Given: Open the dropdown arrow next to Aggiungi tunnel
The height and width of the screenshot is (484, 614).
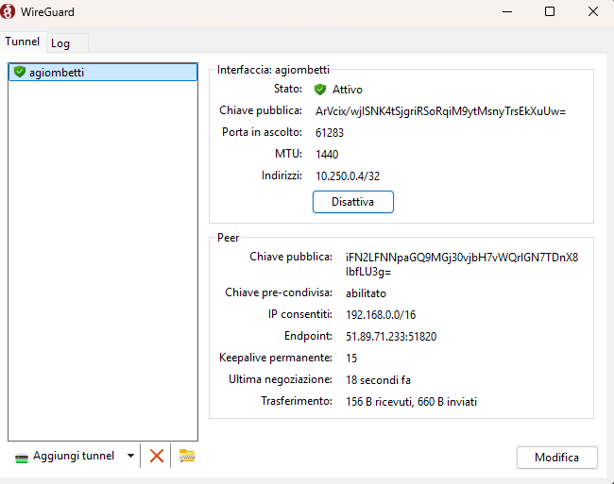Looking at the screenshot, I should click(129, 456).
